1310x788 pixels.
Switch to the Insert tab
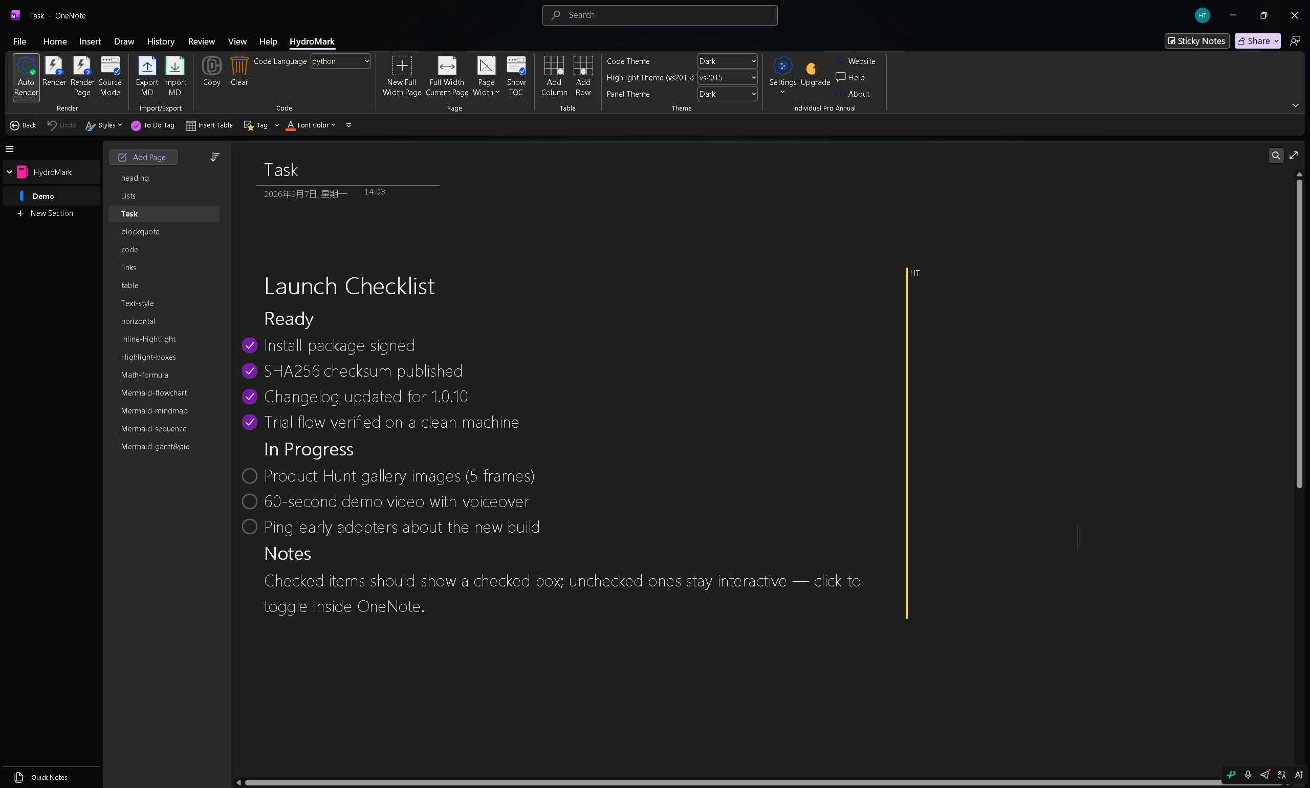[90, 41]
